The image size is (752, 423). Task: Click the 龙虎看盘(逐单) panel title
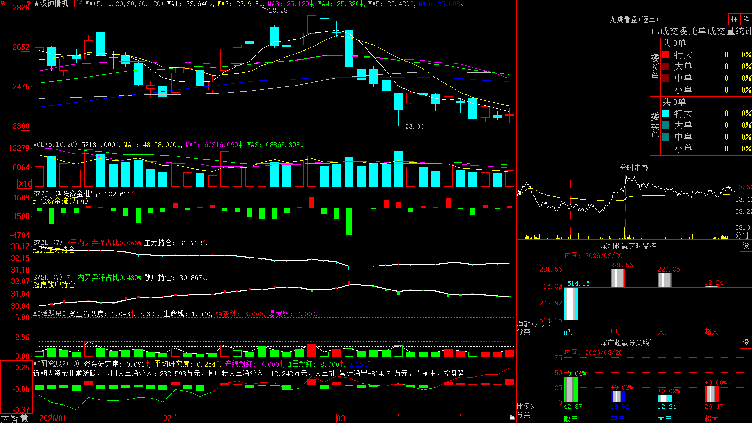click(634, 19)
